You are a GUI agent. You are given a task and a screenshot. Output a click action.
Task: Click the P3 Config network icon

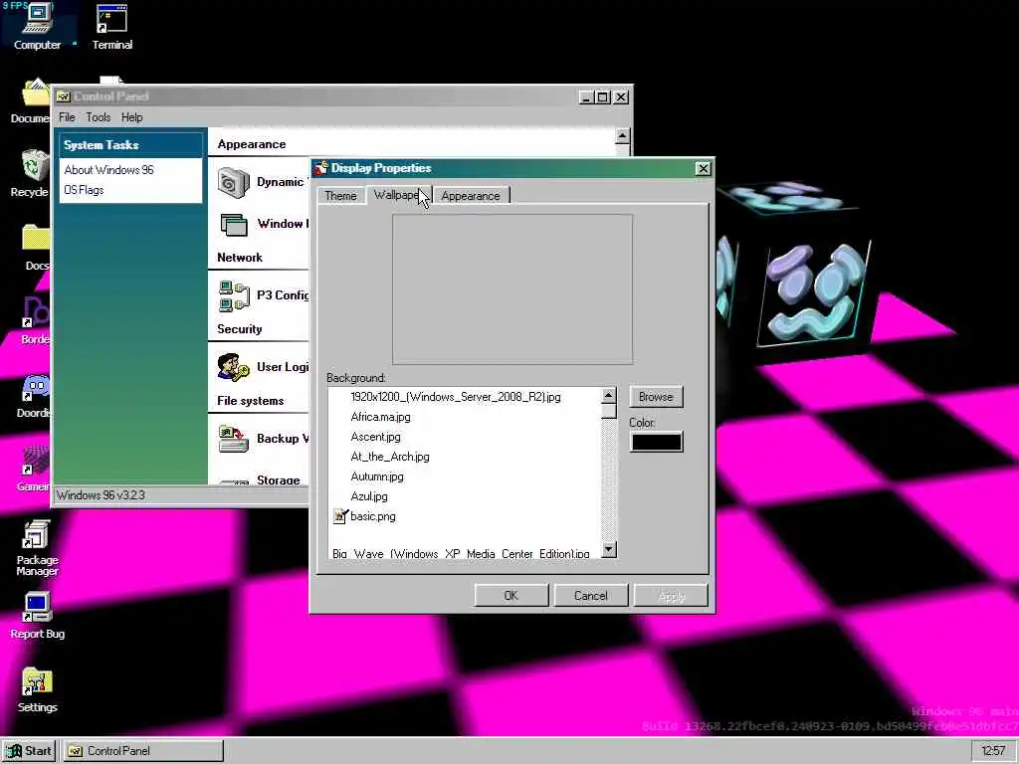pyautogui.click(x=234, y=296)
